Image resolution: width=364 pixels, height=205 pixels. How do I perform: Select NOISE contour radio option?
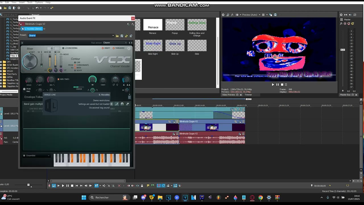(x=75, y=70)
